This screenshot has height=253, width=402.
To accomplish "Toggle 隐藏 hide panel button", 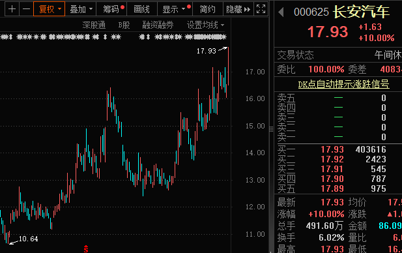I will (x=238, y=9).
